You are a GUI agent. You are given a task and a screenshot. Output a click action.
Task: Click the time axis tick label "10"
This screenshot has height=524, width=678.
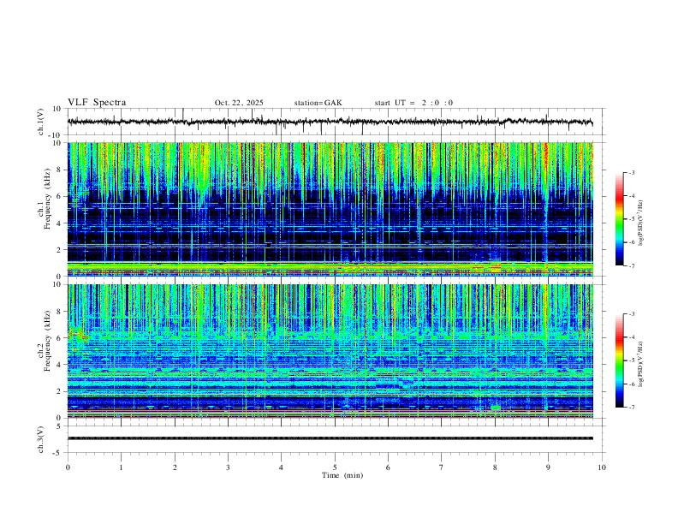click(x=602, y=467)
